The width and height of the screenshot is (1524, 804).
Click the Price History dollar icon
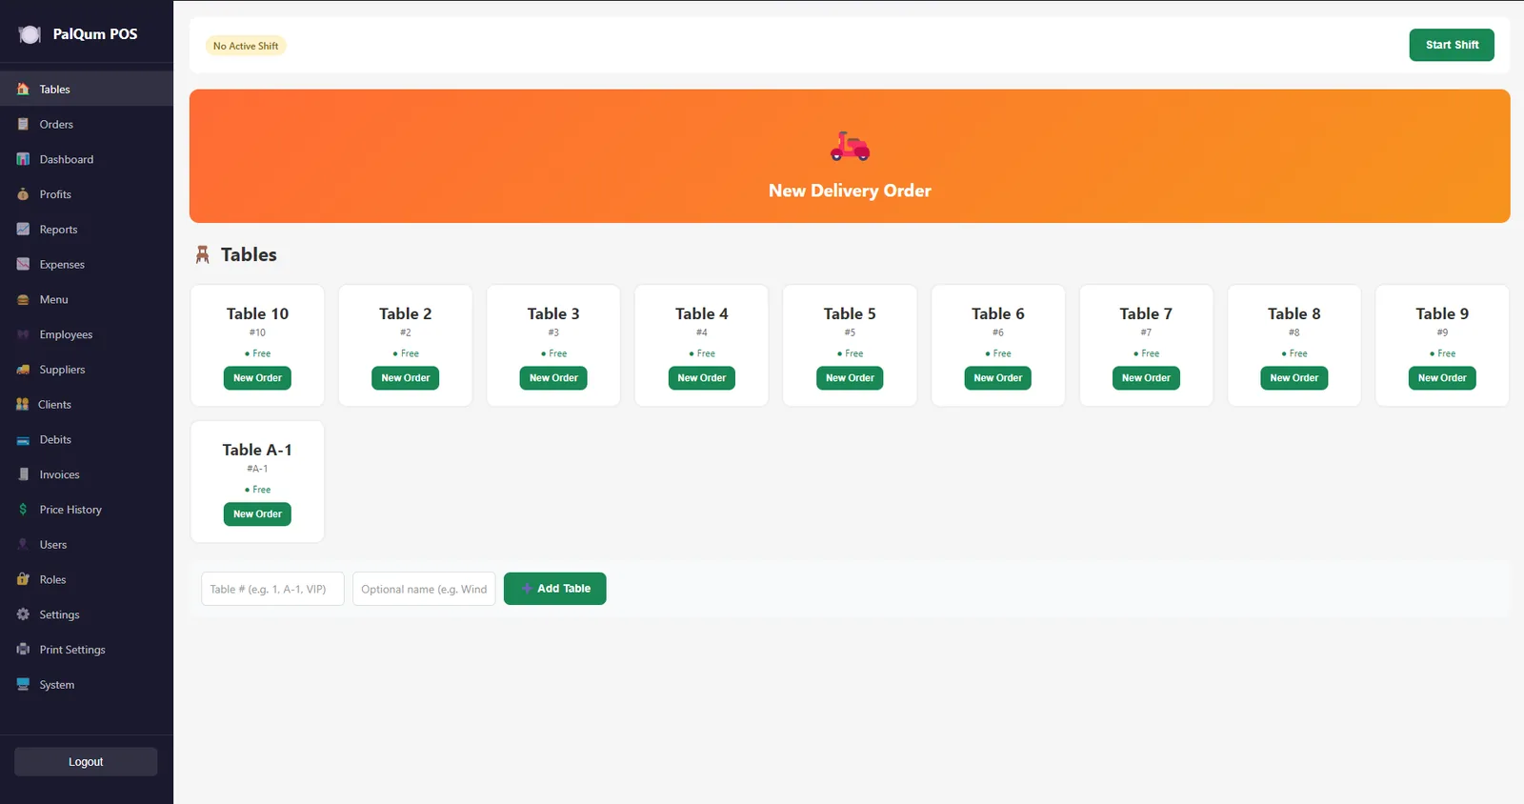(23, 510)
